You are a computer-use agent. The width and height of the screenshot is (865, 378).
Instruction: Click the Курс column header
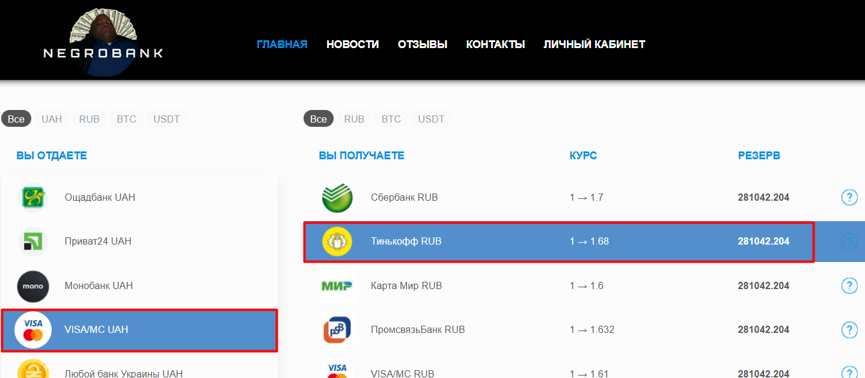(x=583, y=156)
